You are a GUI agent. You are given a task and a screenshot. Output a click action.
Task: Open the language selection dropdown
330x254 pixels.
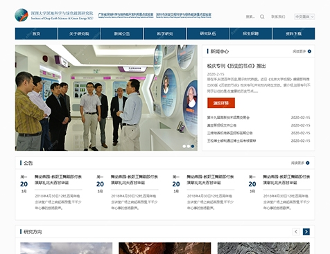pyautogui.click(x=304, y=17)
